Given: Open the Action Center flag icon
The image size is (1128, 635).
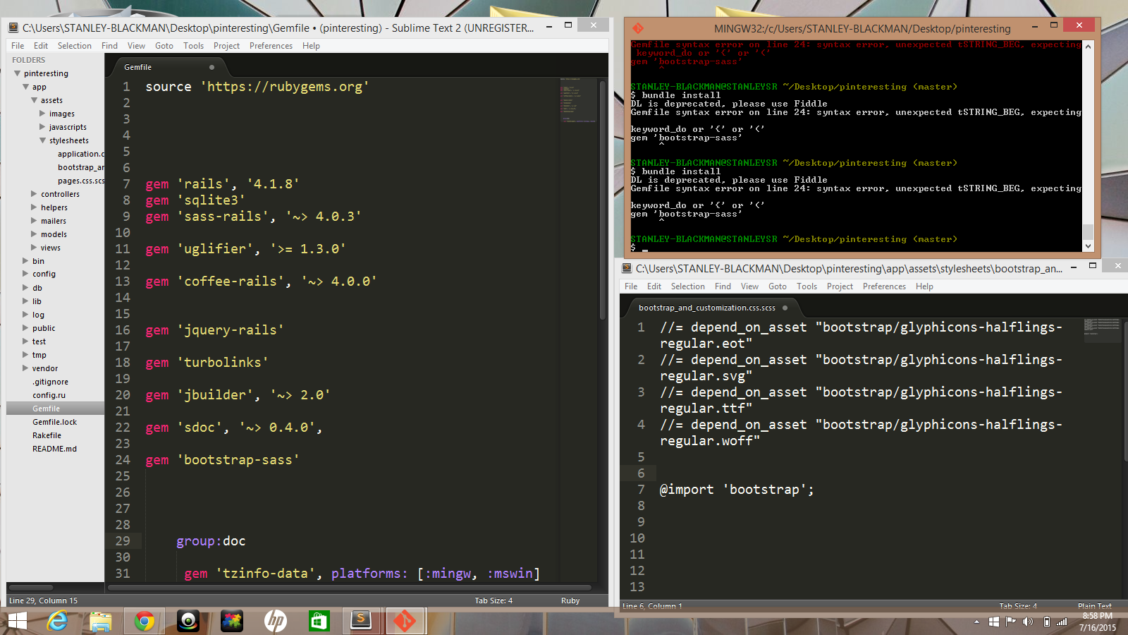Looking at the screenshot, I should tap(1010, 622).
